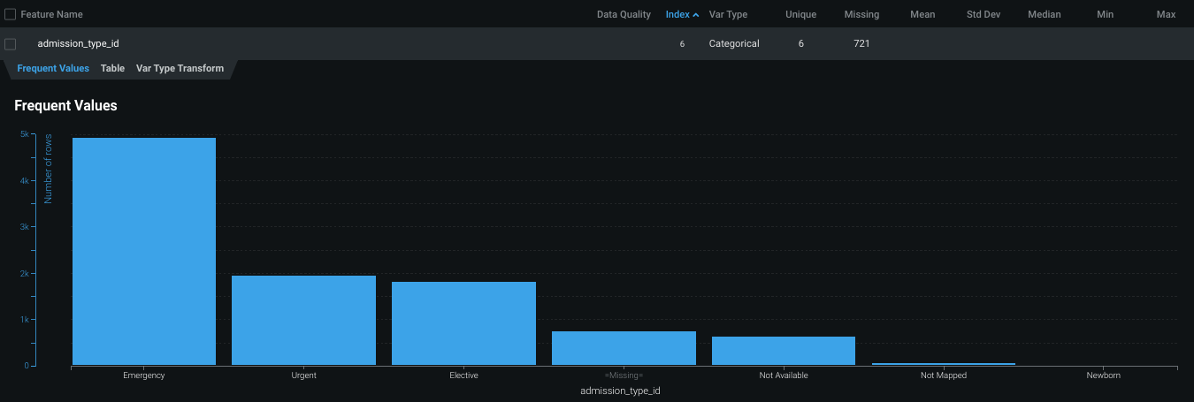
Task: Sort by Data Quality column
Action: pyautogui.click(x=624, y=14)
